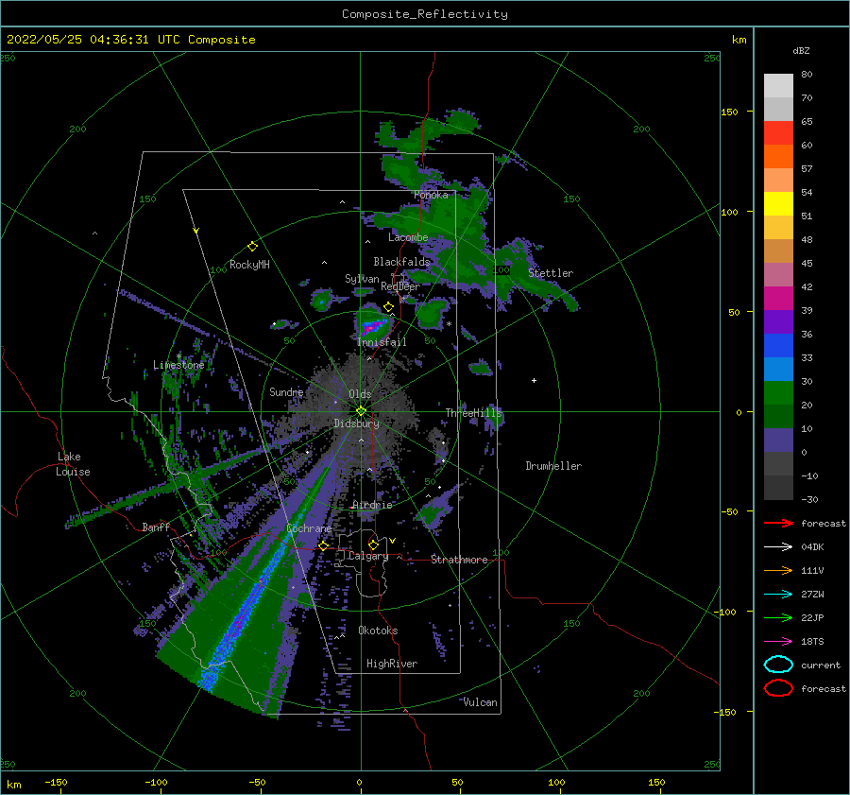Click the purple swatch in dBZ legend
The height and width of the screenshot is (795, 850).
tap(778, 322)
